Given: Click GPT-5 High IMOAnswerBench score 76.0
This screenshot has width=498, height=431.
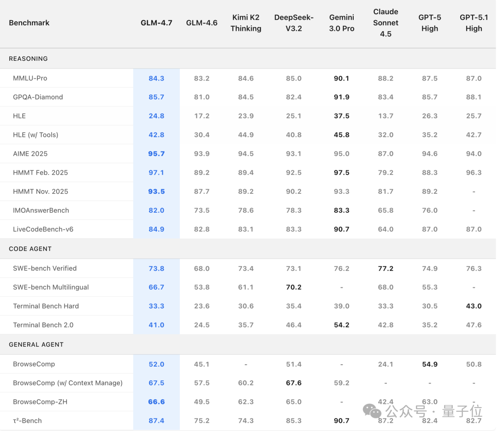Looking at the screenshot, I should [x=430, y=210].
